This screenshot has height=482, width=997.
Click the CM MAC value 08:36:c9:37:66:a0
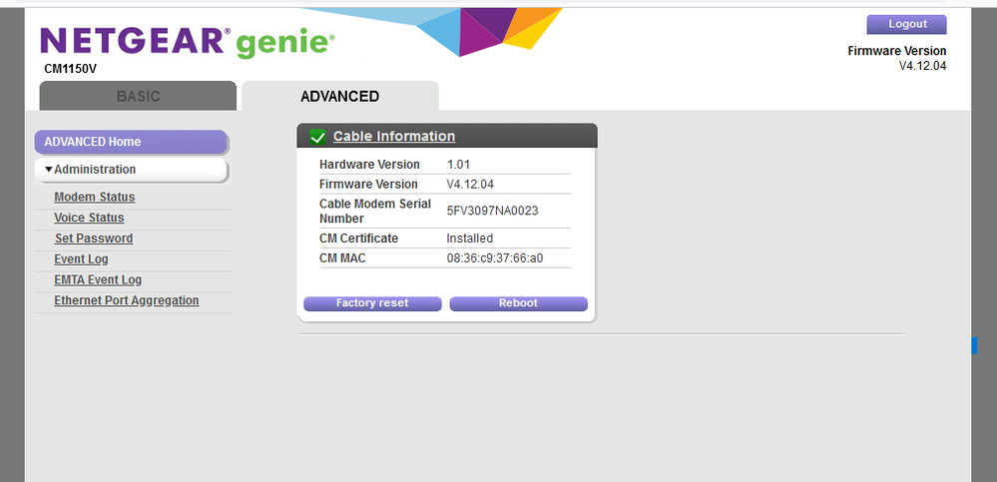coord(495,258)
